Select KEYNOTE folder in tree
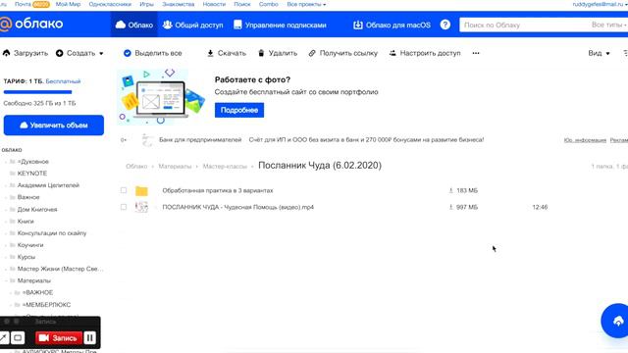This screenshot has width=628, height=353. click(32, 174)
